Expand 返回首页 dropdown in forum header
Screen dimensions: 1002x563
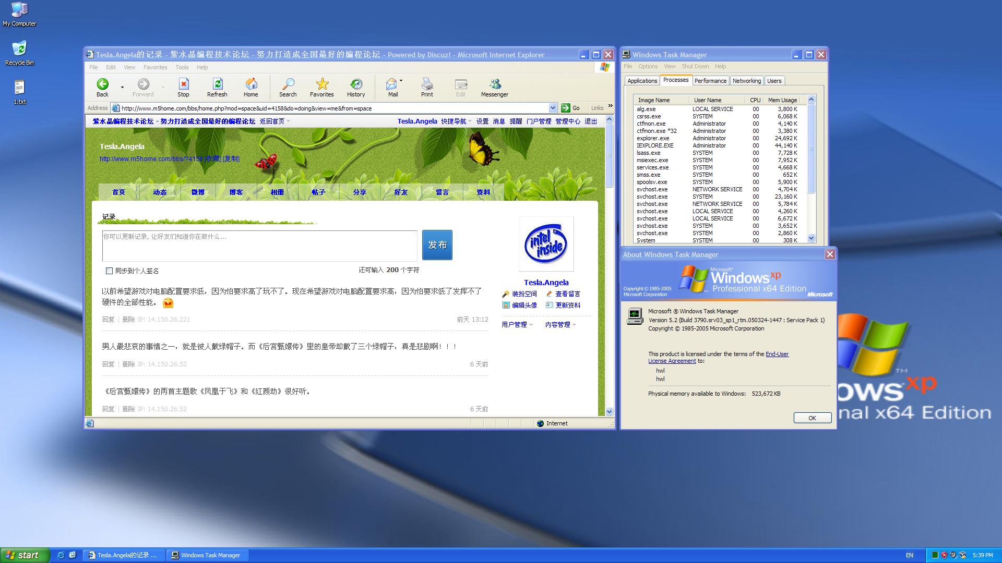288,121
